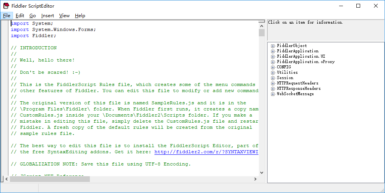Click the horizontal scroll right arrow

[255, 179]
